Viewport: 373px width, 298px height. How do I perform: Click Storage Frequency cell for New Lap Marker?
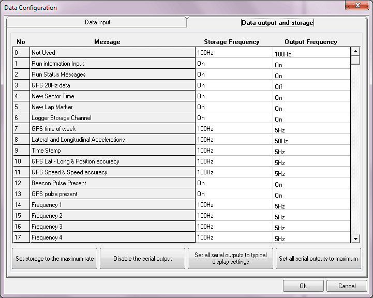pyautogui.click(x=233, y=107)
